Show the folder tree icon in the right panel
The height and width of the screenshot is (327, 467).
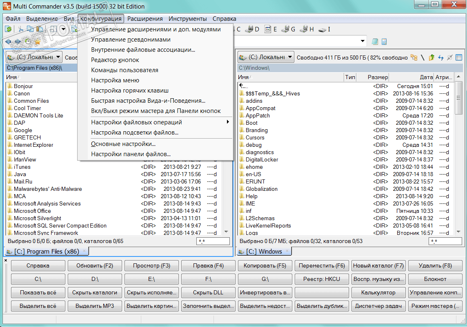[414, 57]
